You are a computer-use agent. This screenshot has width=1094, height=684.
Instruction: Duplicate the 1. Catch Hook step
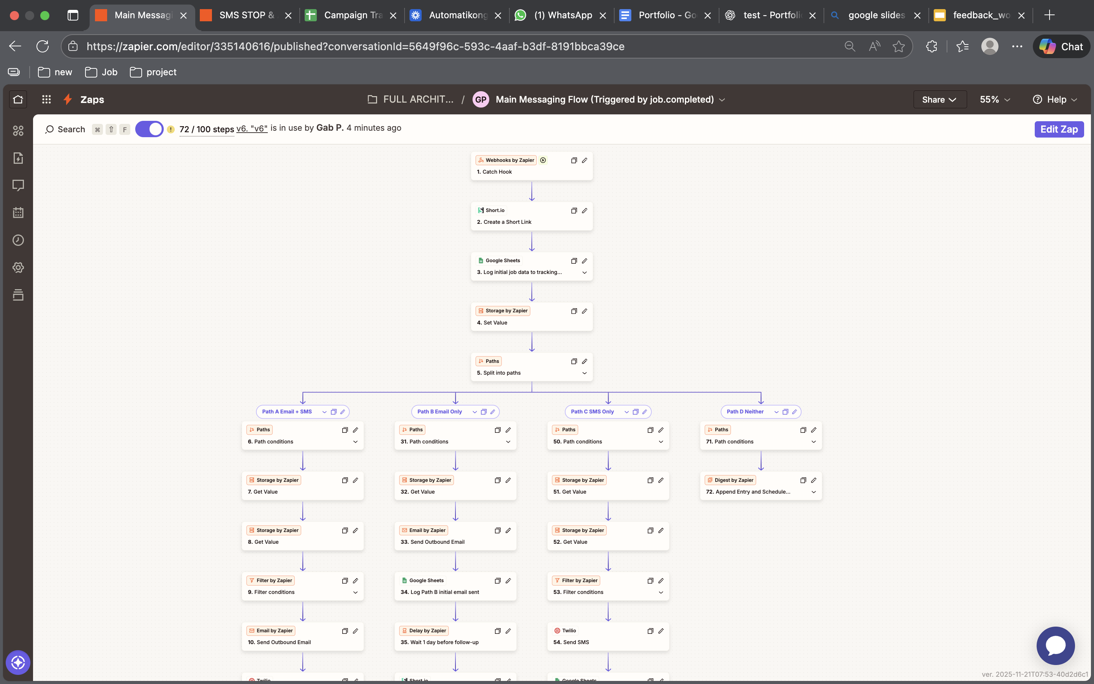pos(574,160)
